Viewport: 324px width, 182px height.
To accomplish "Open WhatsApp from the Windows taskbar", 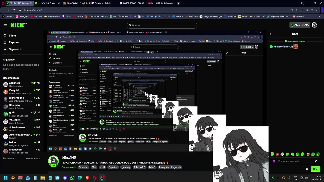I will 72,178.
